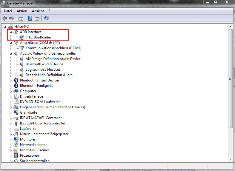
Task: Click the Nicht-PnP-Treiber category icon
Action: [x=16, y=150]
